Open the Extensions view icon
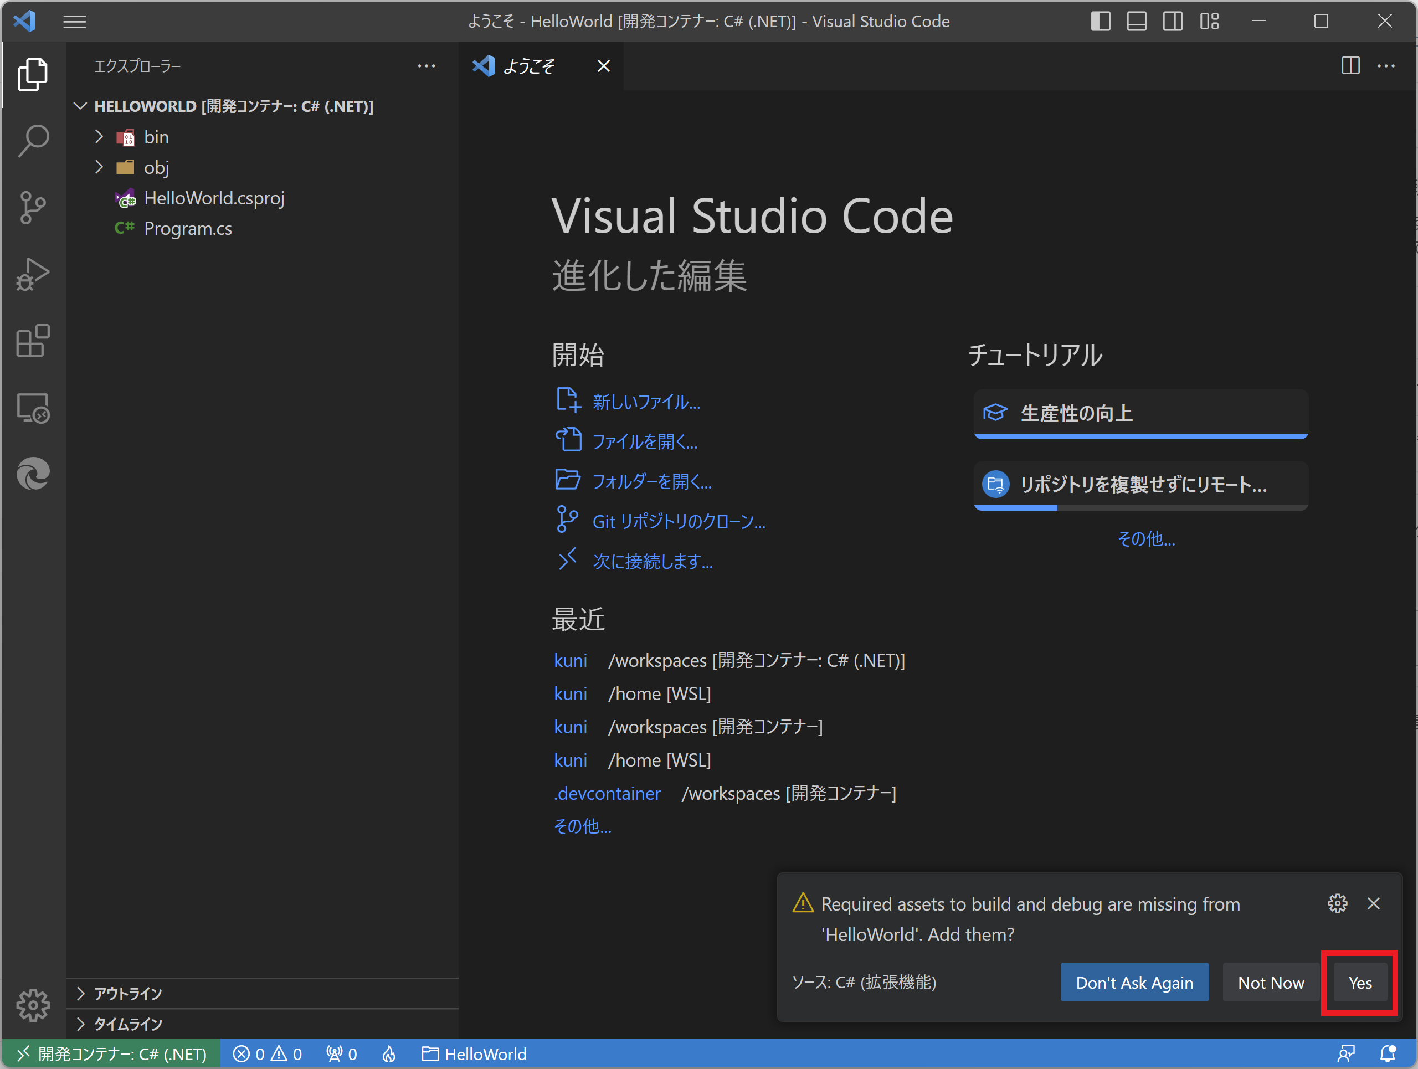This screenshot has width=1418, height=1069. click(x=33, y=340)
